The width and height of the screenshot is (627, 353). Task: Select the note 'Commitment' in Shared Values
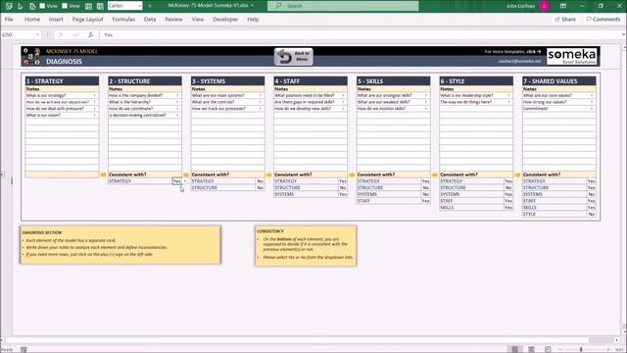[x=558, y=109]
